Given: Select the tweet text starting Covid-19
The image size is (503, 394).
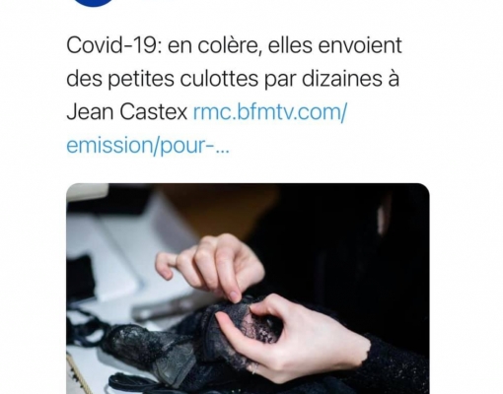Looking at the screenshot, I should [234, 96].
